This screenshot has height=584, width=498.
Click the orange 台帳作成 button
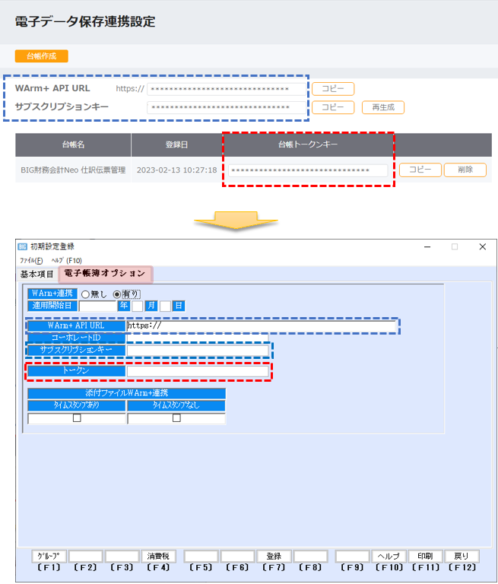coord(41,56)
